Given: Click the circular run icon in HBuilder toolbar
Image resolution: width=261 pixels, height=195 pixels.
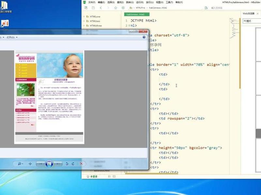Looking at the screenshot, I should pos(123,8).
